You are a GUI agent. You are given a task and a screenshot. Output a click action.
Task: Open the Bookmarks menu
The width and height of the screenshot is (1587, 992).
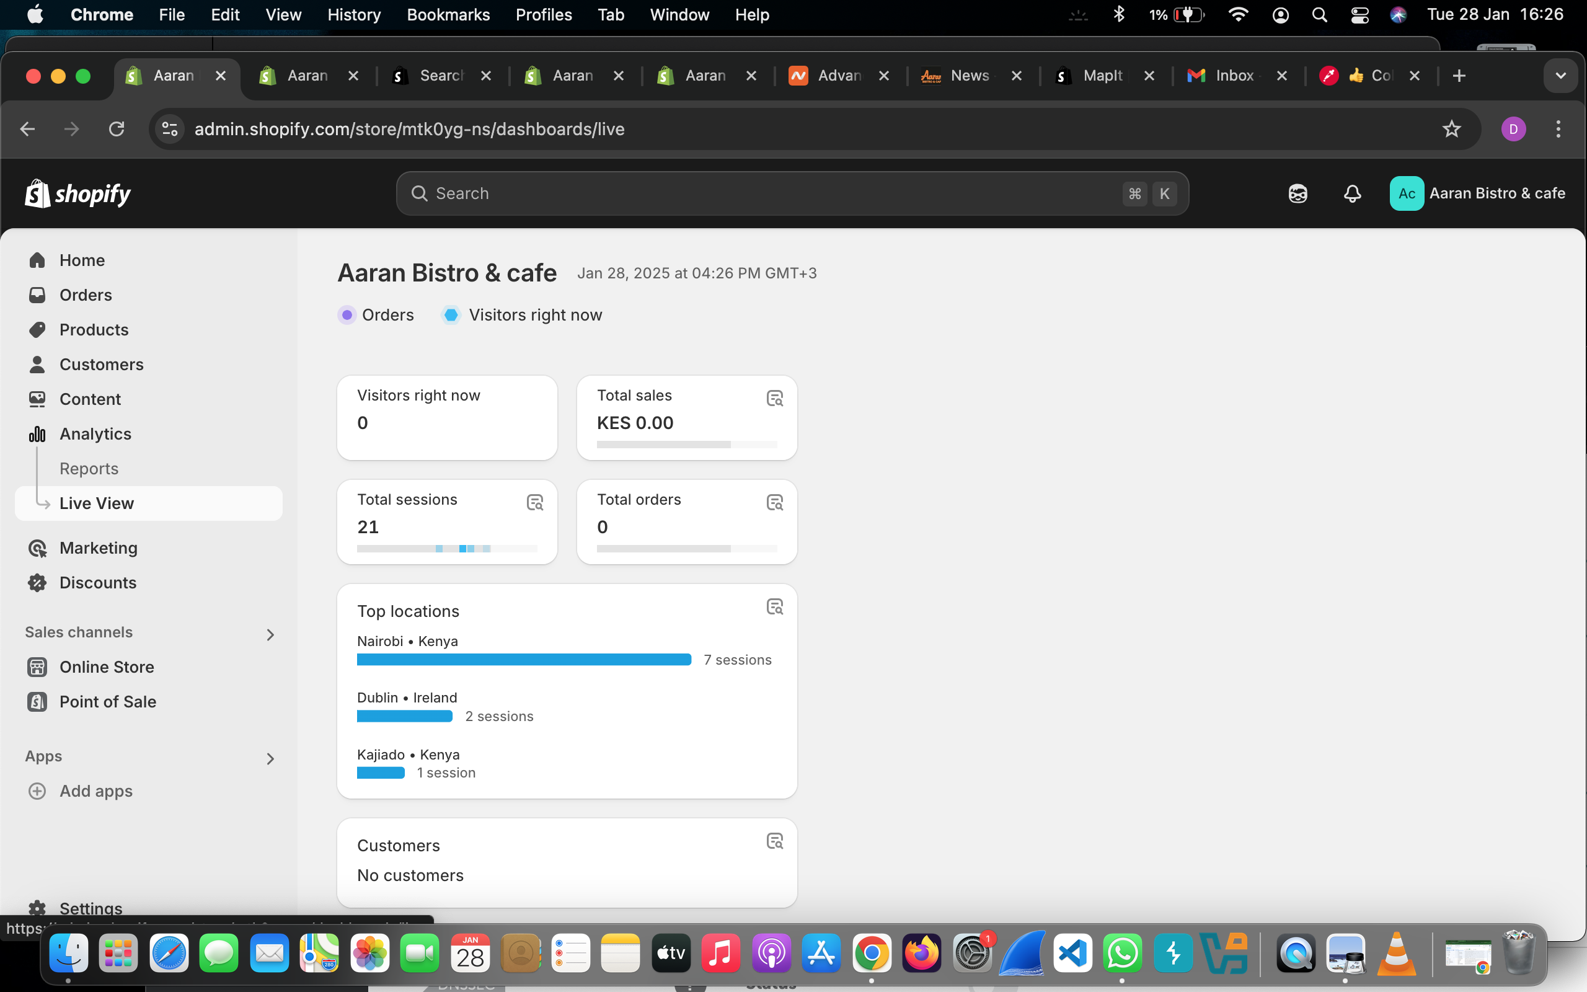point(449,14)
